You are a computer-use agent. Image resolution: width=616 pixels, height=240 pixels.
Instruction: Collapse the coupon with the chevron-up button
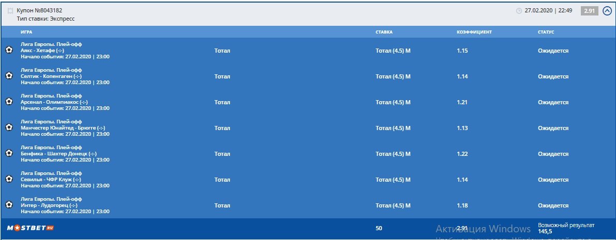(607, 11)
